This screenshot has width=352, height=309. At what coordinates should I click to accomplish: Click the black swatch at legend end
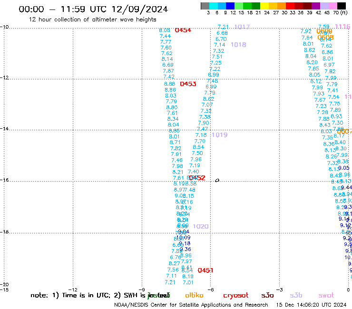pyautogui.click(x=341, y=6)
